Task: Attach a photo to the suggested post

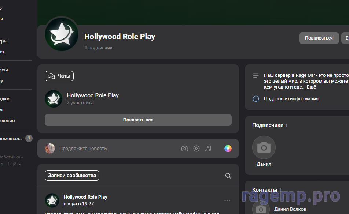Action: click(x=184, y=149)
